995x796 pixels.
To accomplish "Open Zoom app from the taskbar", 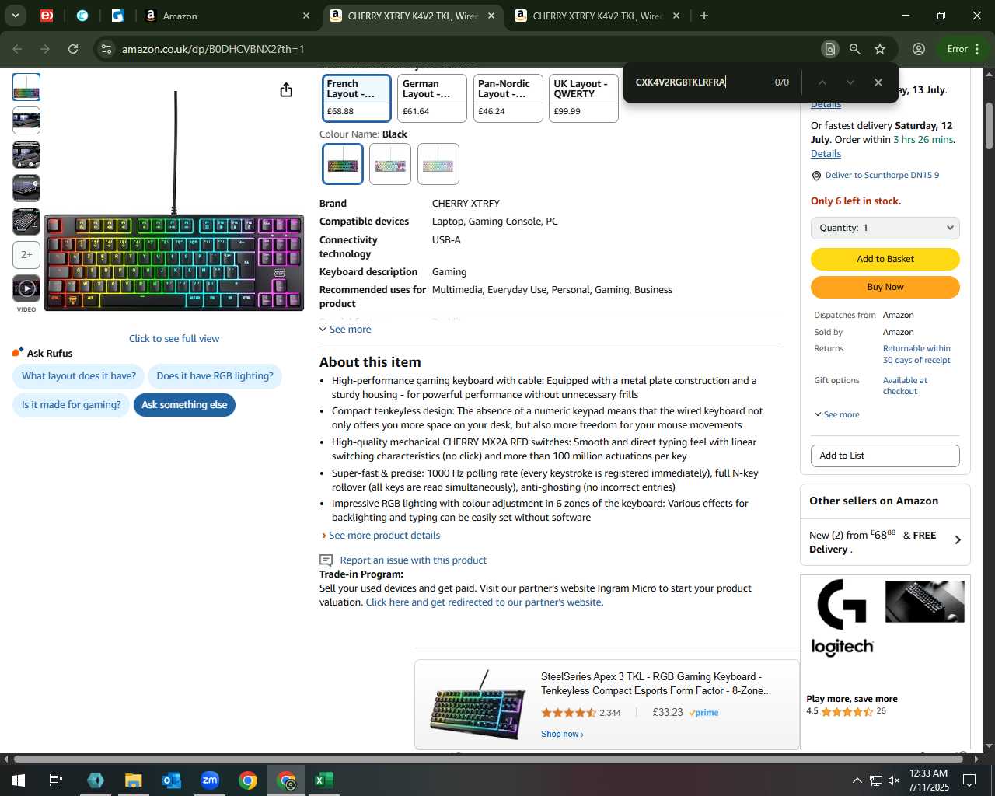I will pos(210,780).
